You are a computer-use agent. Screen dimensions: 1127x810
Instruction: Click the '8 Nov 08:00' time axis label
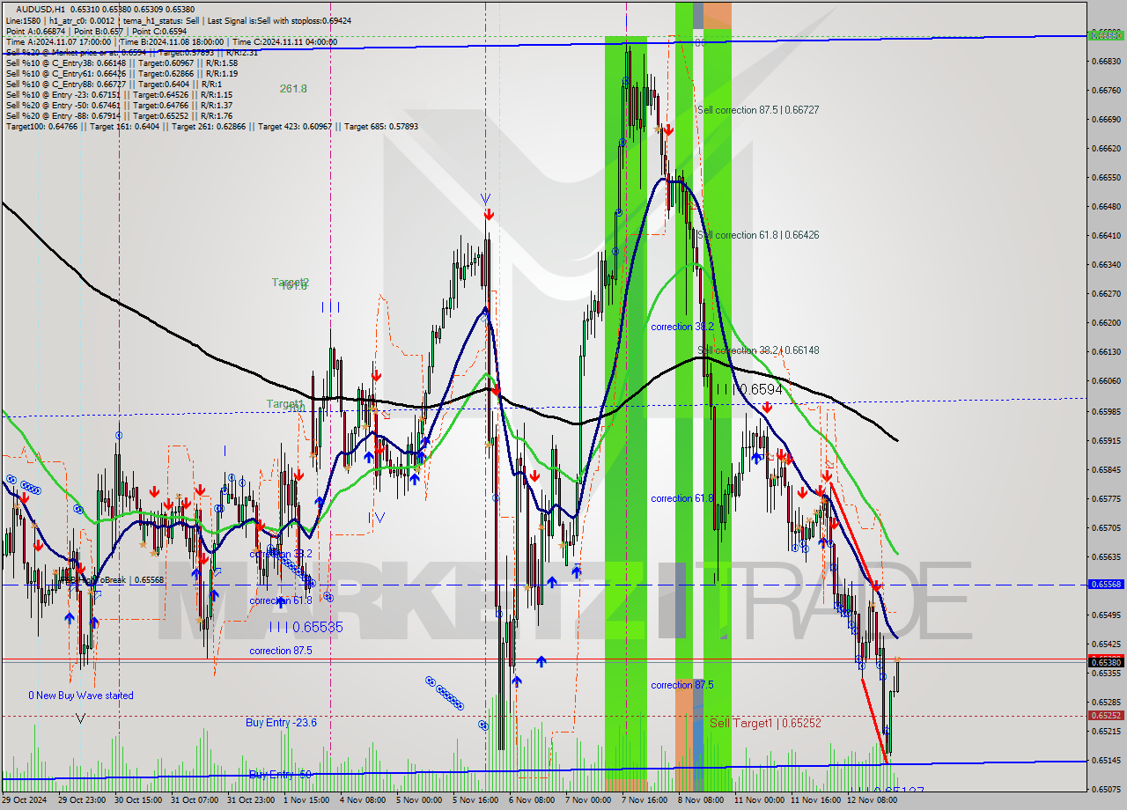pos(701,800)
